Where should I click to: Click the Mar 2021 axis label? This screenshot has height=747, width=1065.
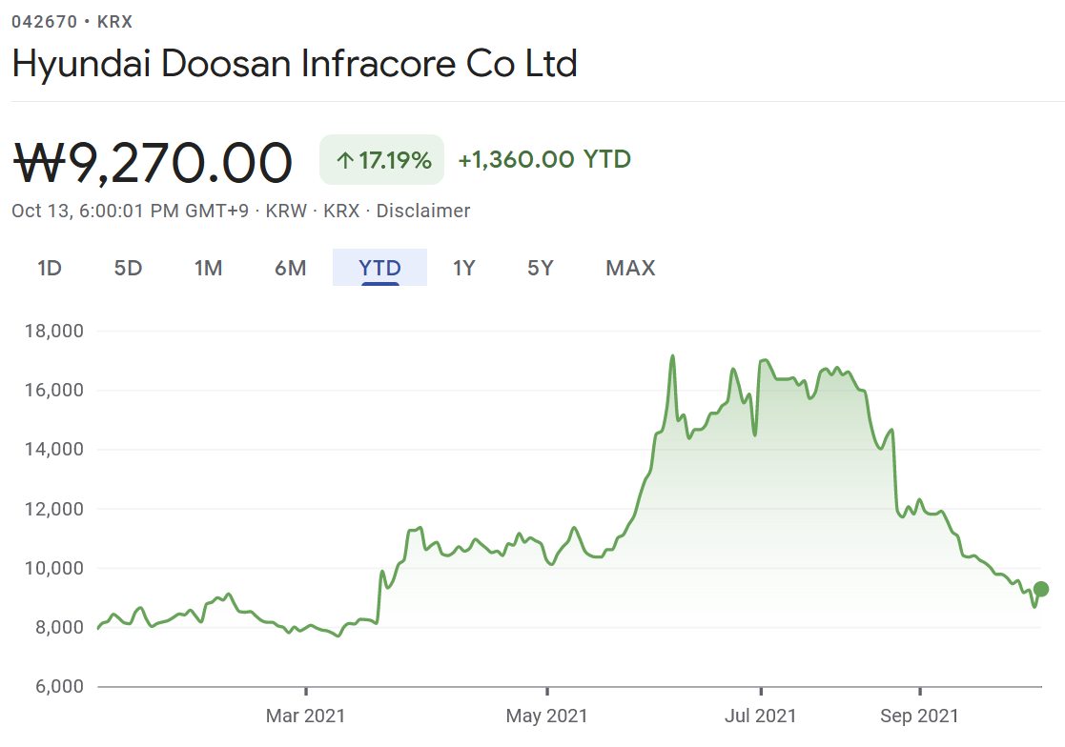[306, 715]
